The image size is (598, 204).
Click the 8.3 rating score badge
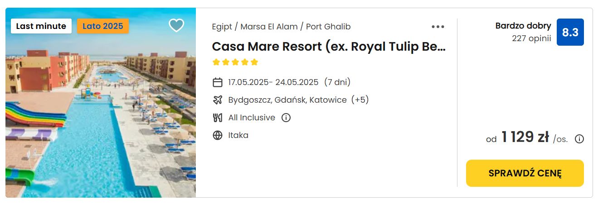tap(570, 32)
